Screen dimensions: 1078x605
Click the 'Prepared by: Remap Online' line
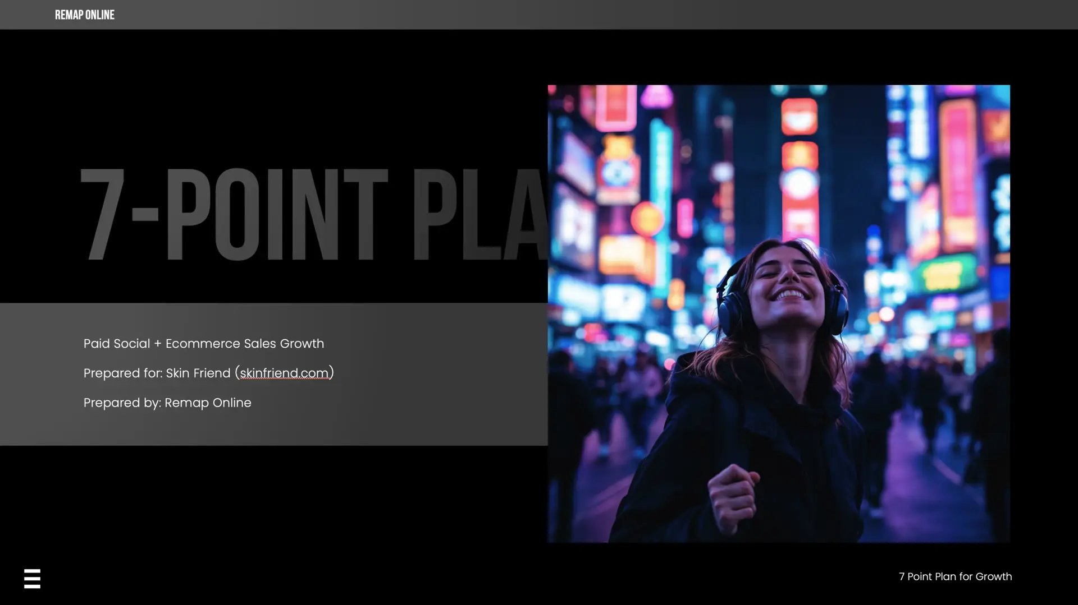coord(167,403)
